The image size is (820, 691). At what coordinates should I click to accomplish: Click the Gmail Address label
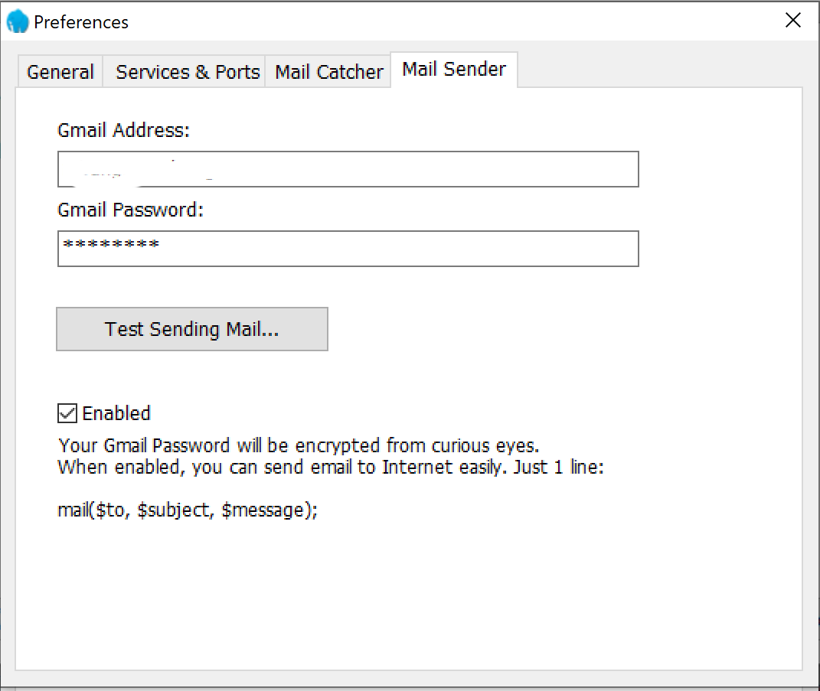[123, 130]
